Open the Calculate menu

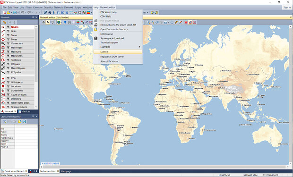[37, 8]
